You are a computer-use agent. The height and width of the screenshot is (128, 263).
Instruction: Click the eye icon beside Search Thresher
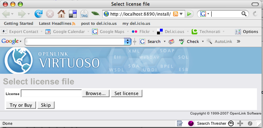pyautogui.click(x=231, y=123)
